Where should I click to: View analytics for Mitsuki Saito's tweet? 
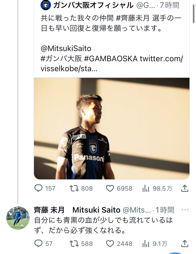pyautogui.click(x=145, y=244)
